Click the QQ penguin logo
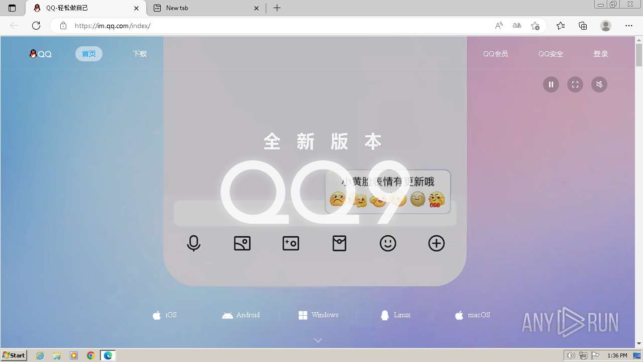The height and width of the screenshot is (362, 643). click(41, 54)
